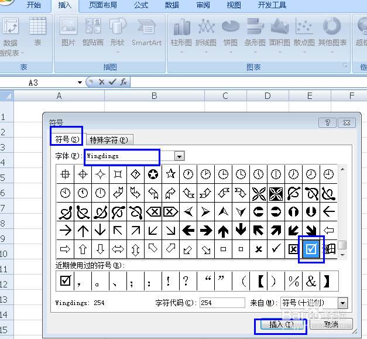Open Column chart (柱形图) menu
Screen dimensions: 367x339
tap(181, 26)
